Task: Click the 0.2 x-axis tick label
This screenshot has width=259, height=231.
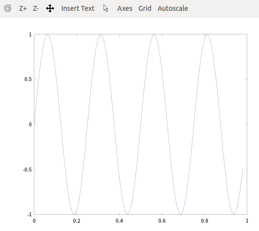Action: click(x=77, y=221)
